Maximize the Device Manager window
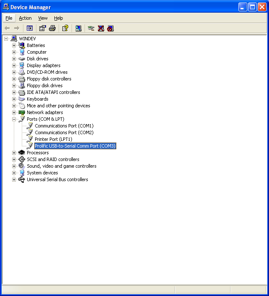 pyautogui.click(x=252, y=7)
